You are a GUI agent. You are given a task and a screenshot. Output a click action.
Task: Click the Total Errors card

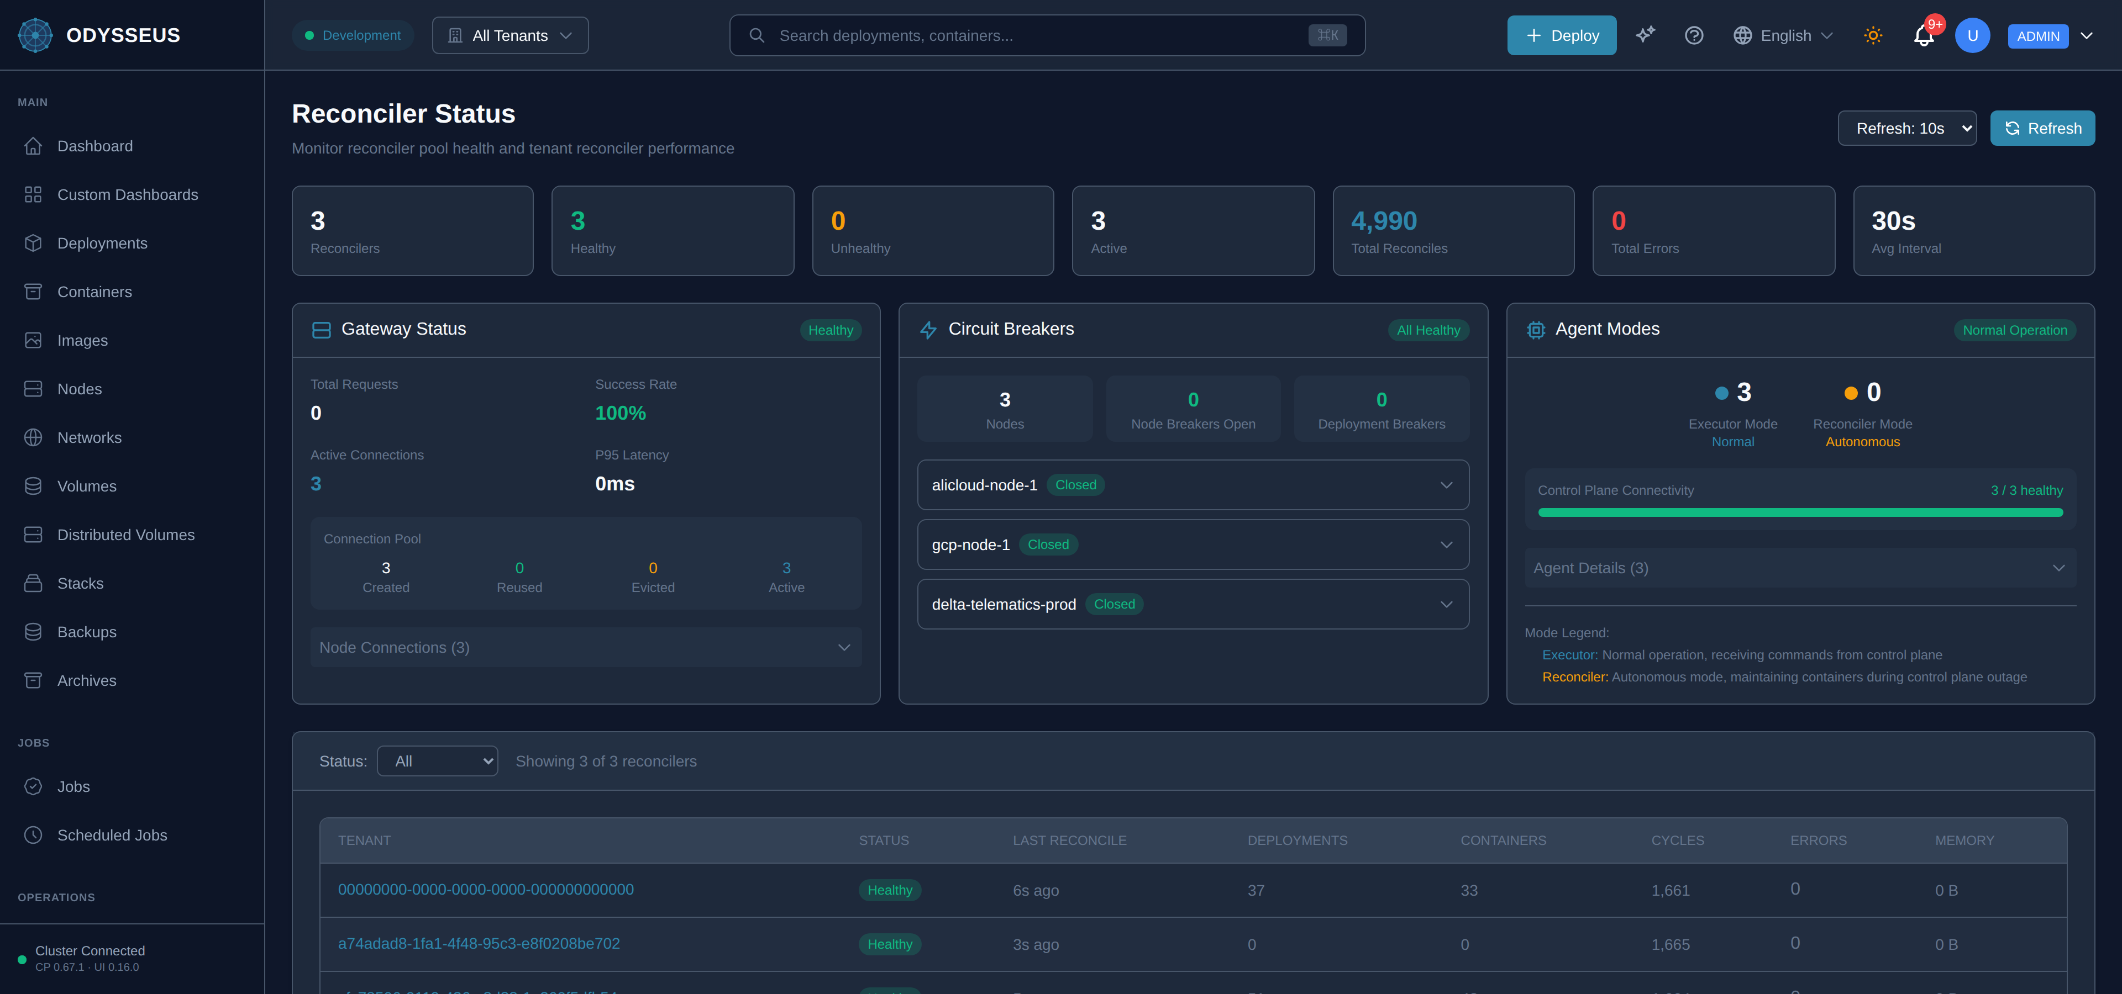(1714, 230)
